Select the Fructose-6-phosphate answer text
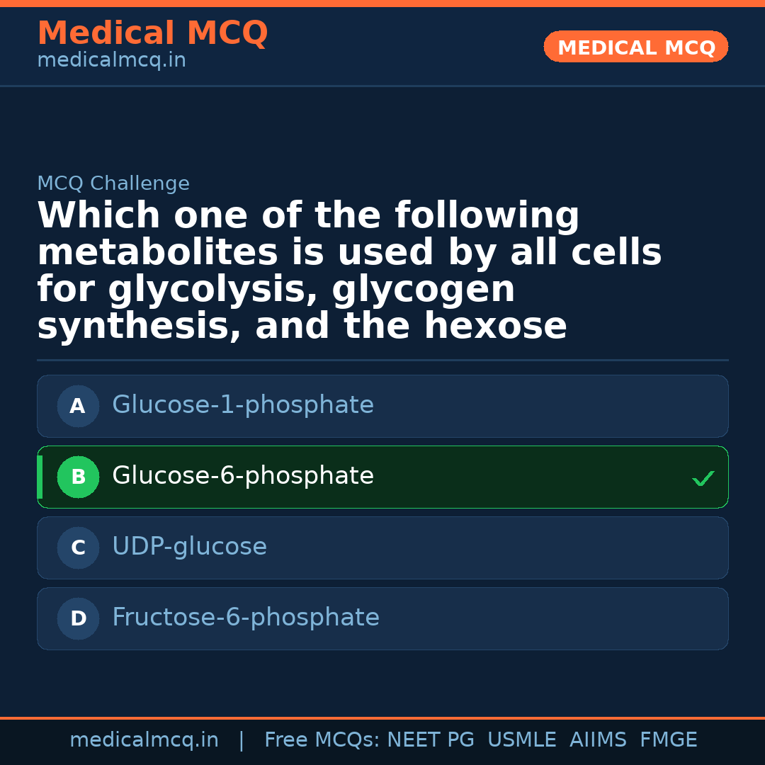The image size is (765, 765). click(245, 618)
